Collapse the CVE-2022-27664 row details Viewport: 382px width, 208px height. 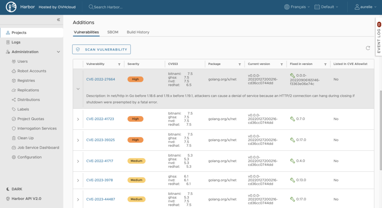coord(78,89)
